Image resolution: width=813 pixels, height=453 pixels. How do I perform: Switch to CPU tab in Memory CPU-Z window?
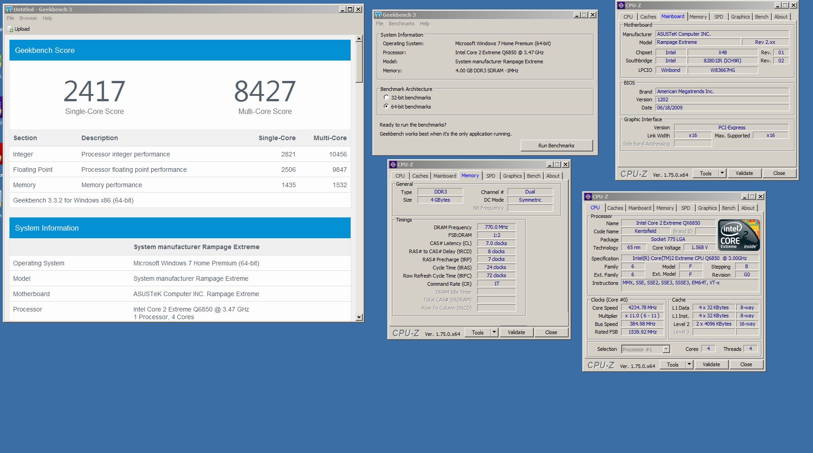point(400,176)
